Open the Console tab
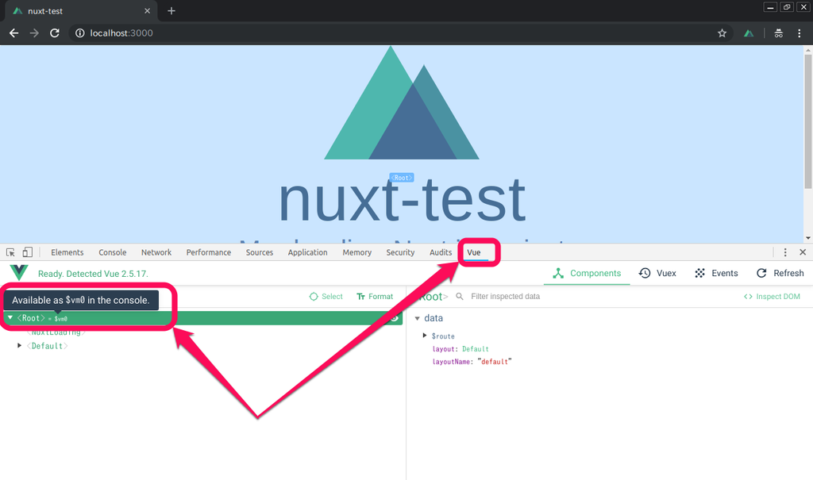The height and width of the screenshot is (480, 813). tap(113, 252)
